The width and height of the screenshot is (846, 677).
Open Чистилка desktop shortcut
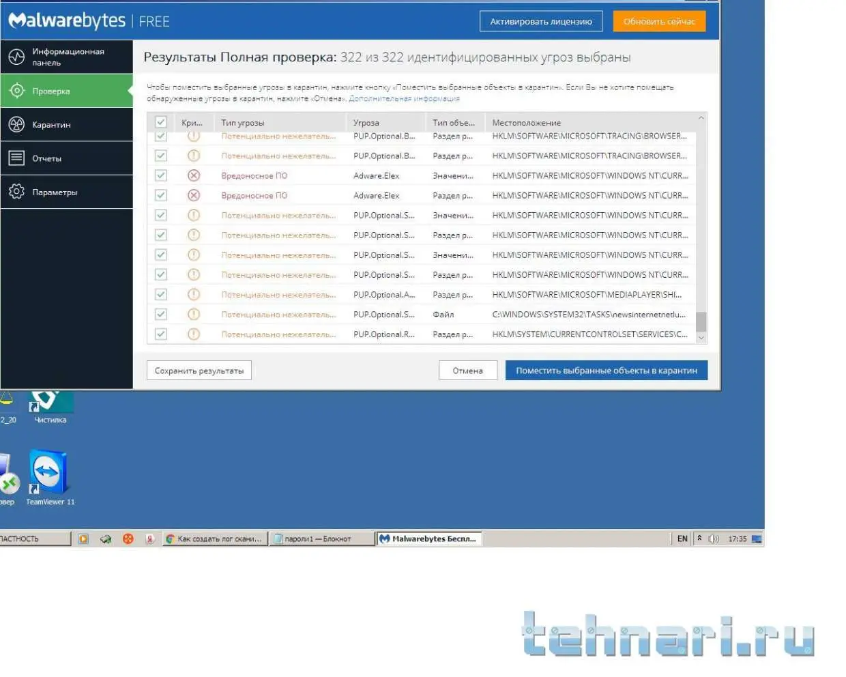(50, 407)
